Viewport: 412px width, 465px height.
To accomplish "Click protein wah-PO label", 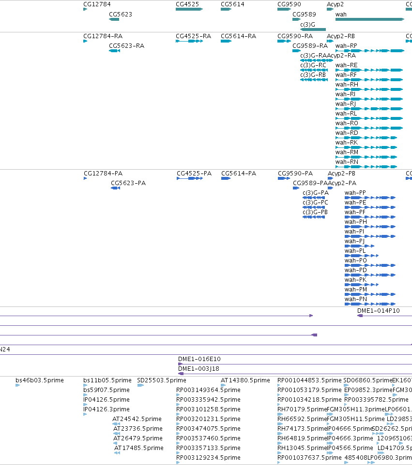I will click(x=355, y=261).
